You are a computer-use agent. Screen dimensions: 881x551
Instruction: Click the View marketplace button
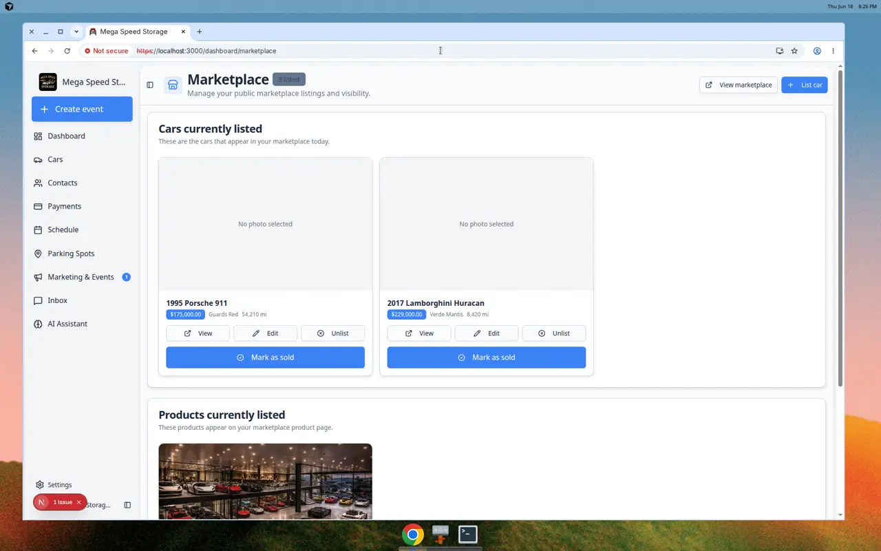[x=739, y=85]
